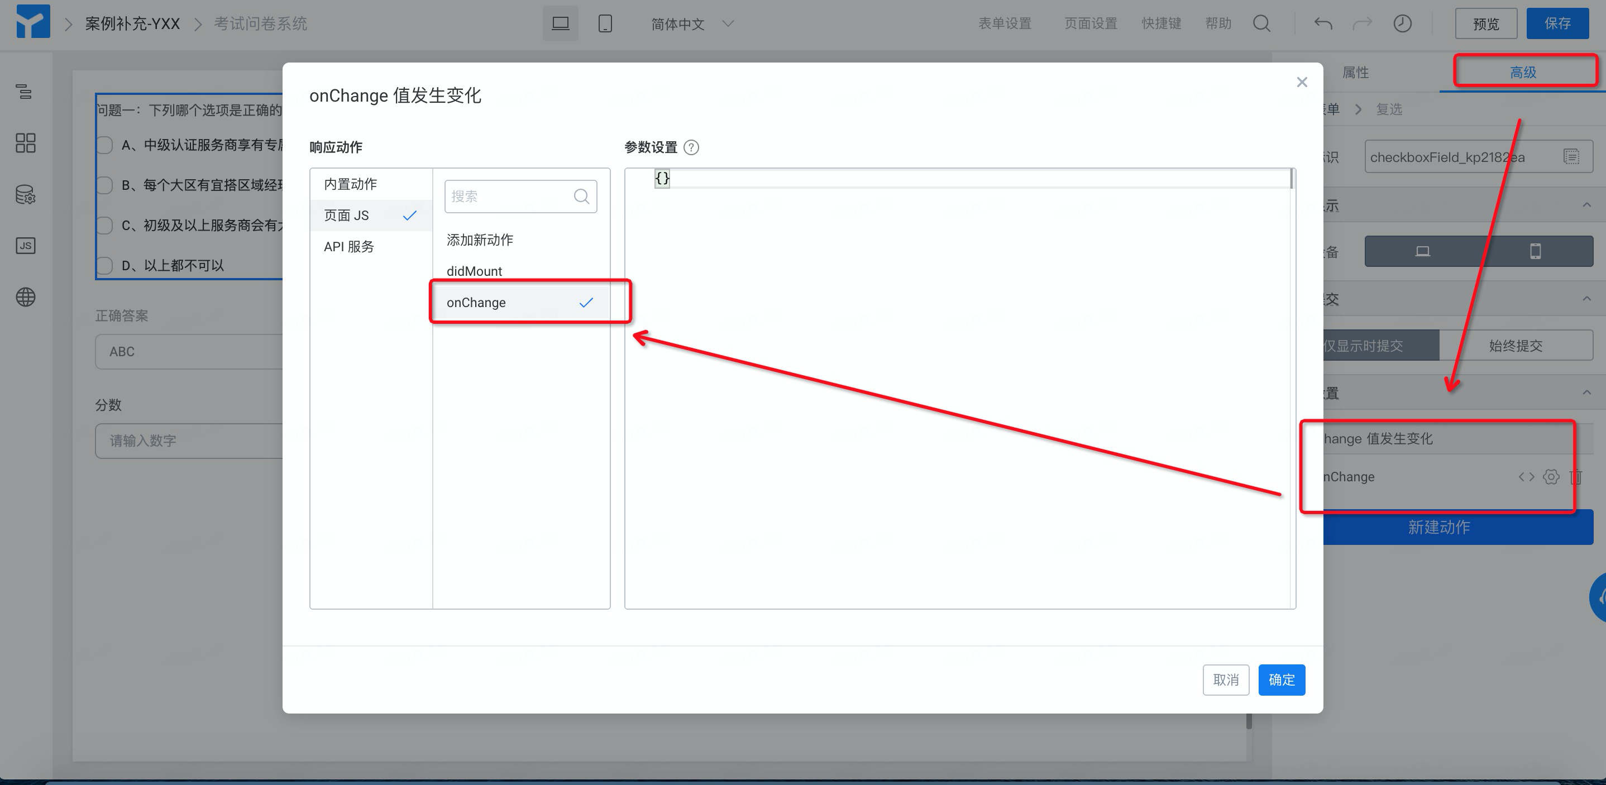The height and width of the screenshot is (785, 1606).
Task: Select 始终提交 submit option
Action: (x=1515, y=346)
